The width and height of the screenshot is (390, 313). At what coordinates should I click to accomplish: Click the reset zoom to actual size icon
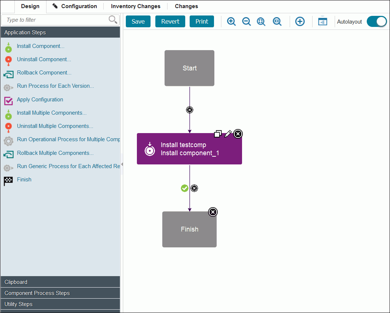(x=277, y=21)
